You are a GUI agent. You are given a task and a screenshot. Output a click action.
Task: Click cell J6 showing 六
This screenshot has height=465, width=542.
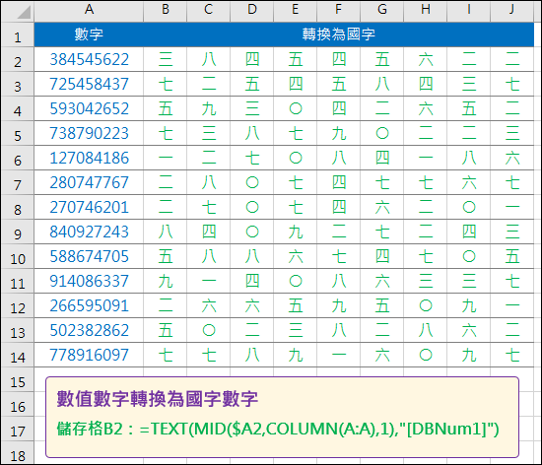pos(511,158)
